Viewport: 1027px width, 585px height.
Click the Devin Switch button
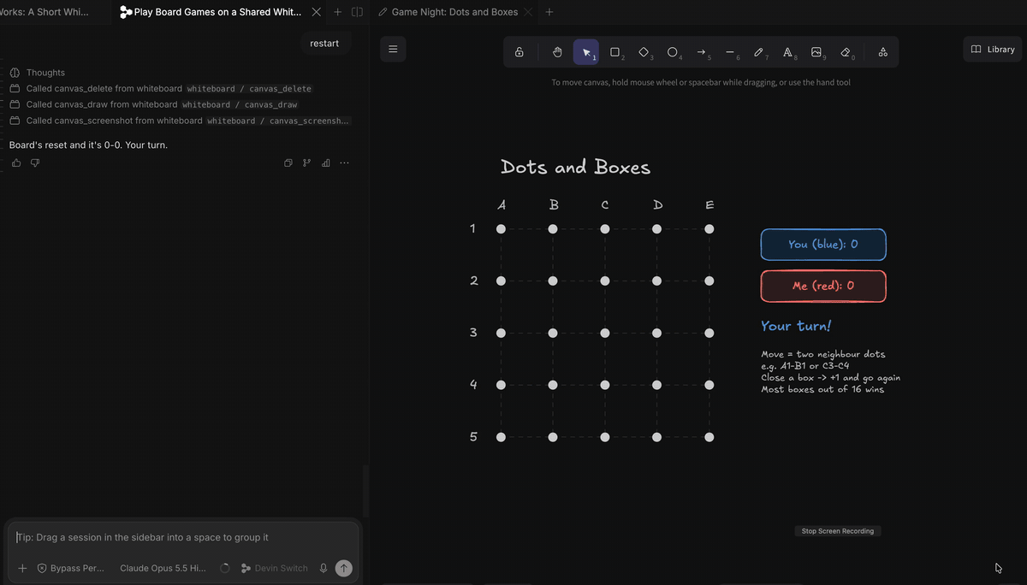tap(274, 568)
